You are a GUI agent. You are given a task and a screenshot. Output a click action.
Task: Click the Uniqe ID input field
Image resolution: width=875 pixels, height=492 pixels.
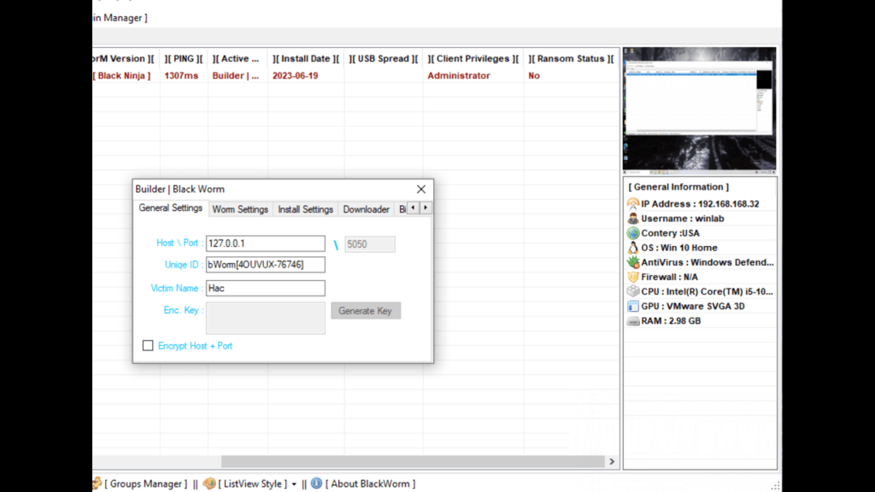(x=266, y=265)
